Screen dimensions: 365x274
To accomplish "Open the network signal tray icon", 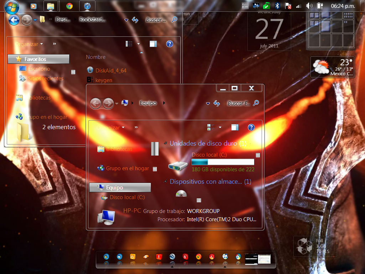I will [298, 6].
